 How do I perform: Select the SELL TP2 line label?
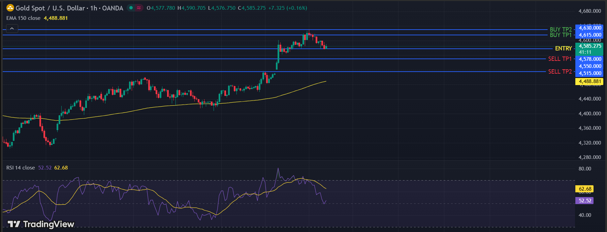[x=560, y=72]
